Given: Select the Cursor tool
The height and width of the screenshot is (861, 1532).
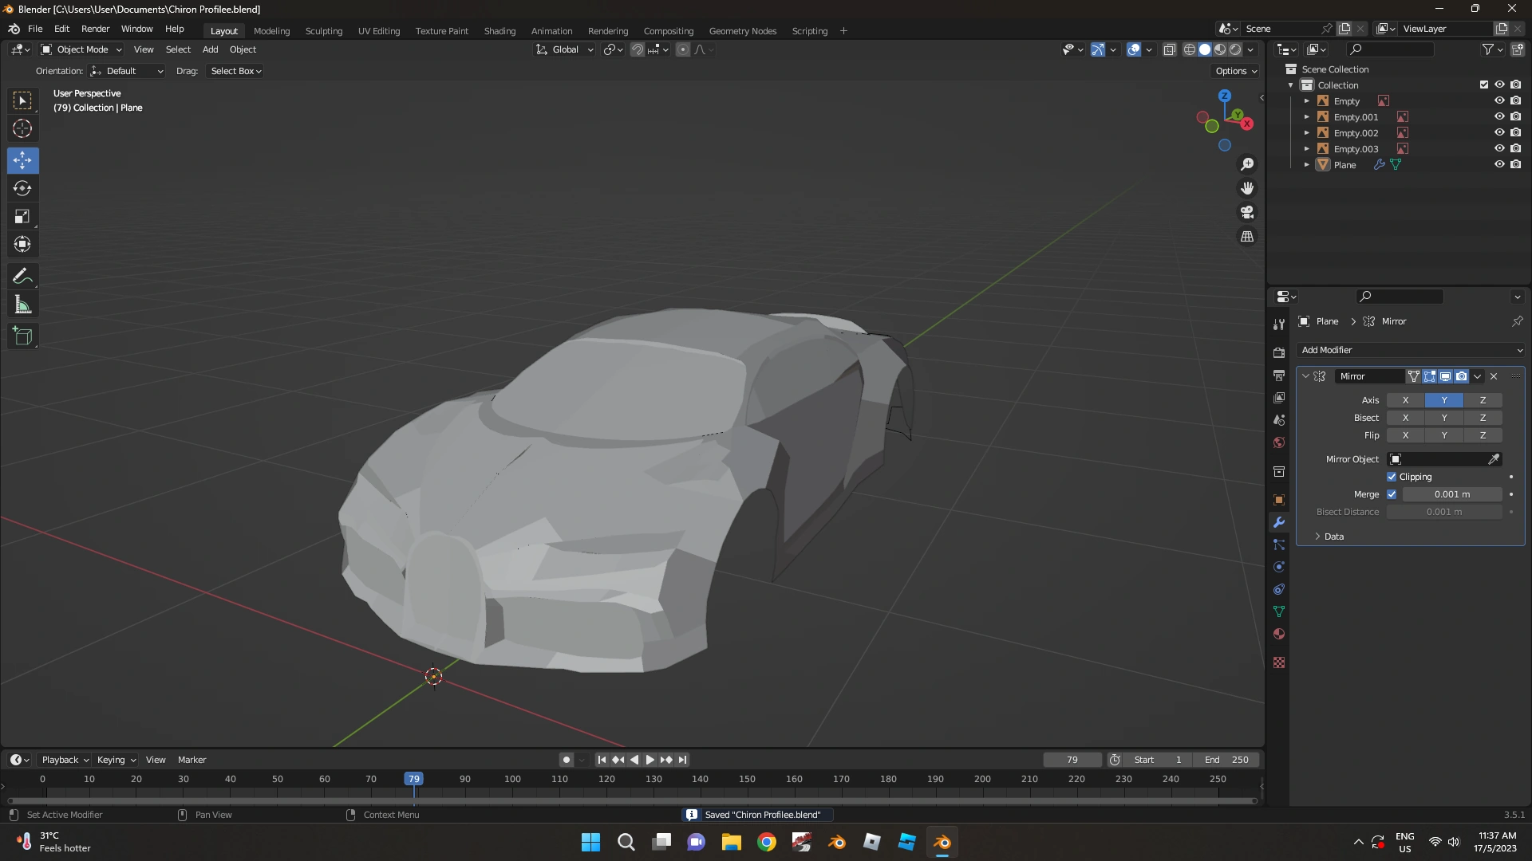Looking at the screenshot, I should [22, 128].
